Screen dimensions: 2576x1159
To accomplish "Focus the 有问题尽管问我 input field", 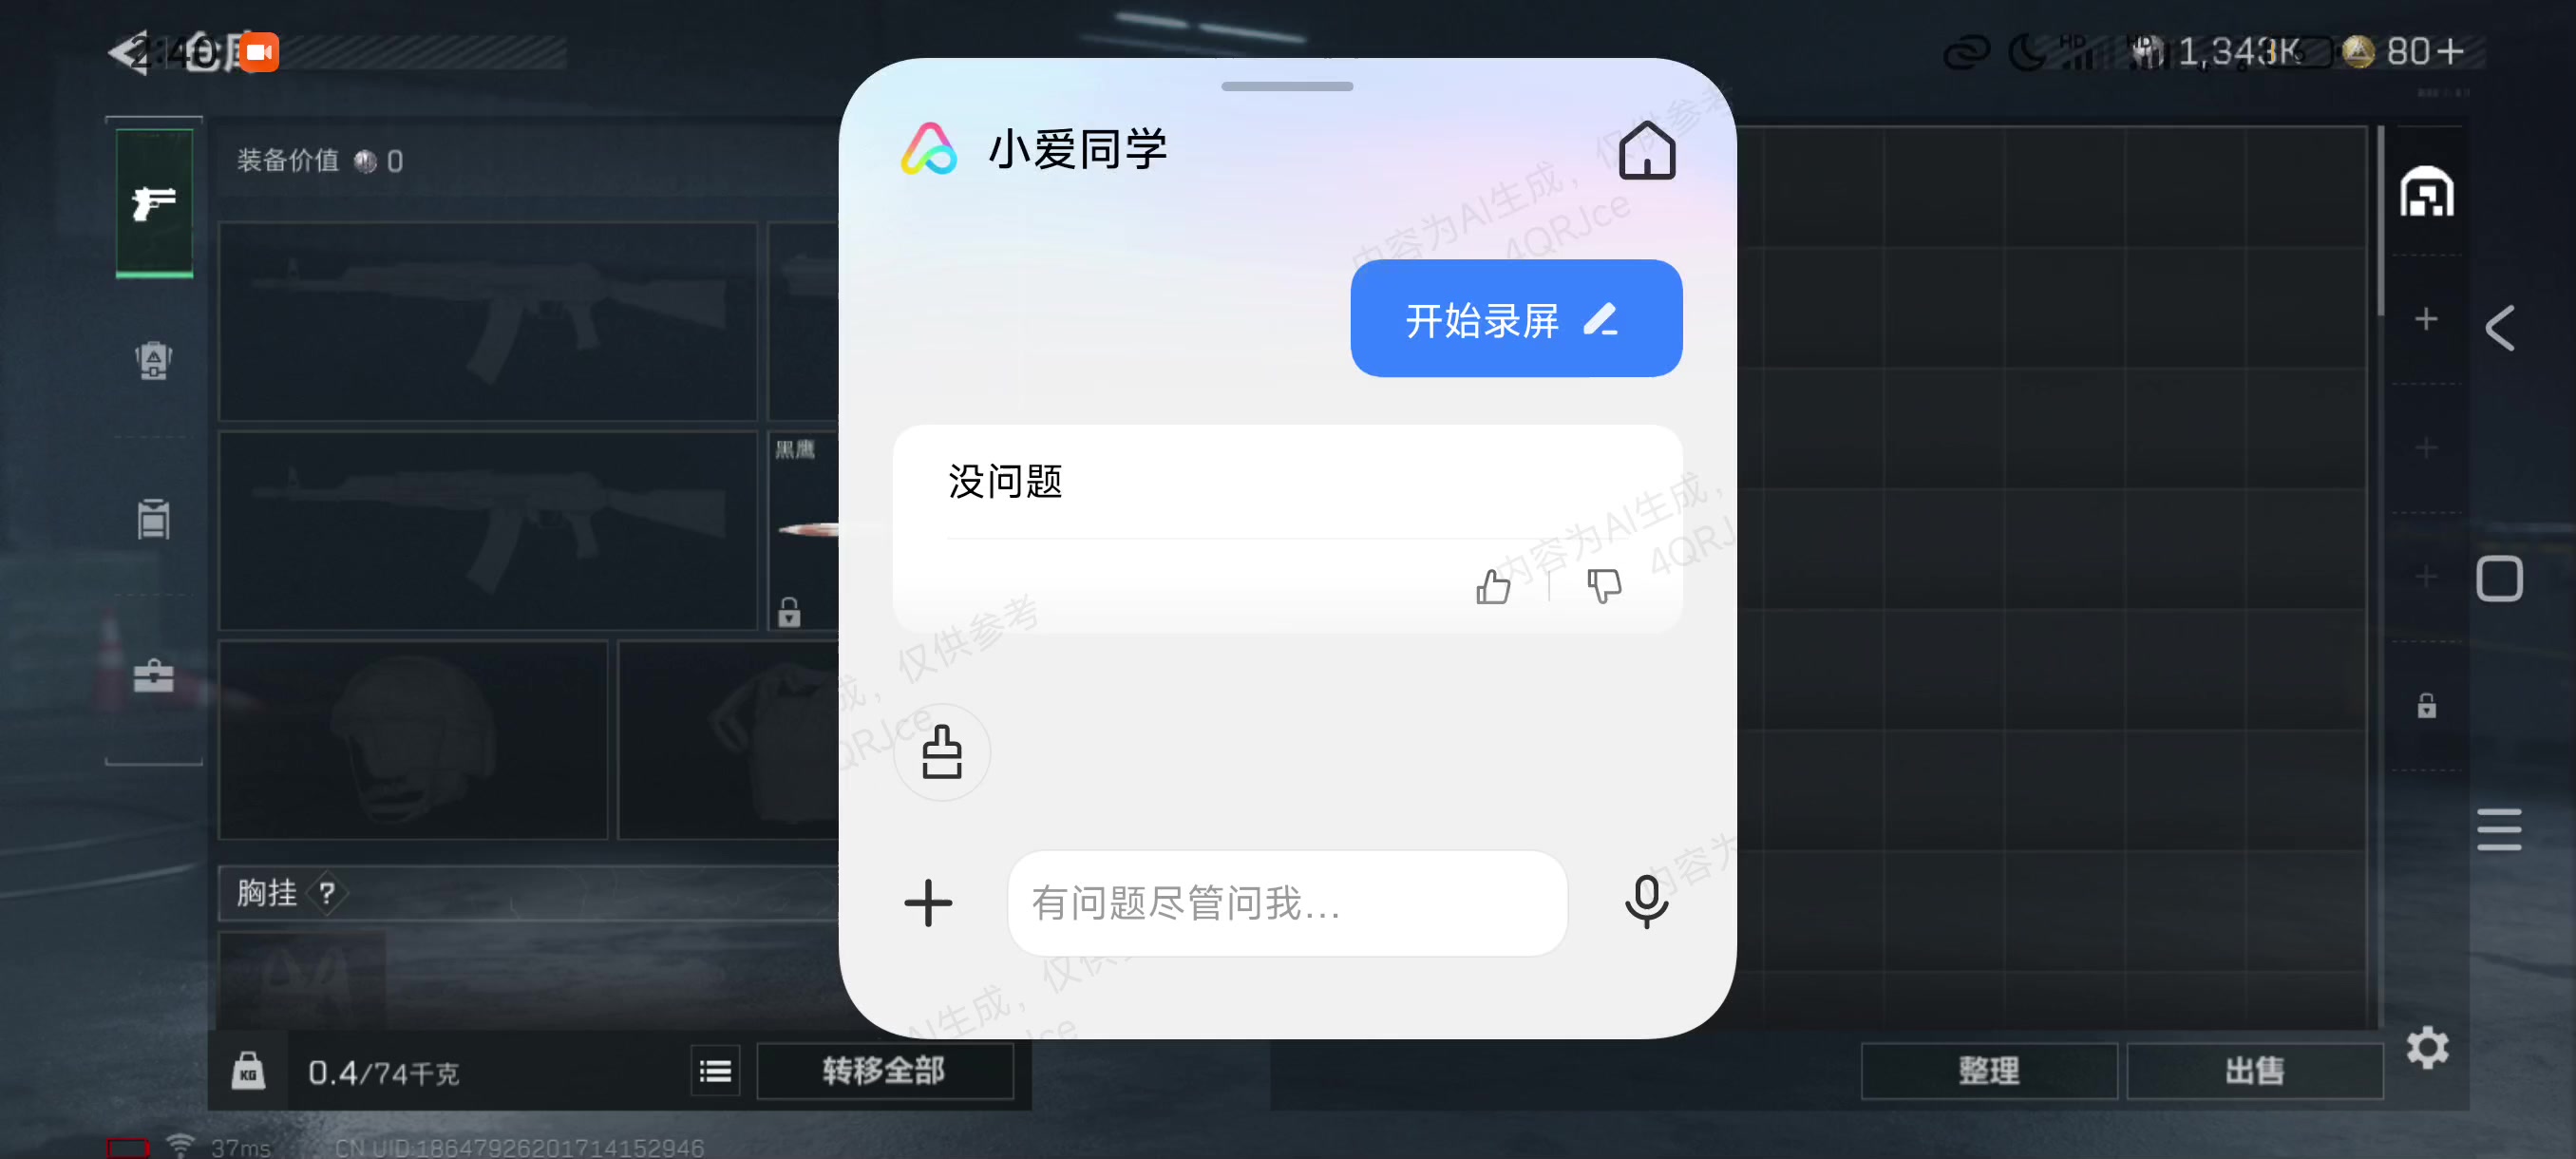I will coord(1287,903).
